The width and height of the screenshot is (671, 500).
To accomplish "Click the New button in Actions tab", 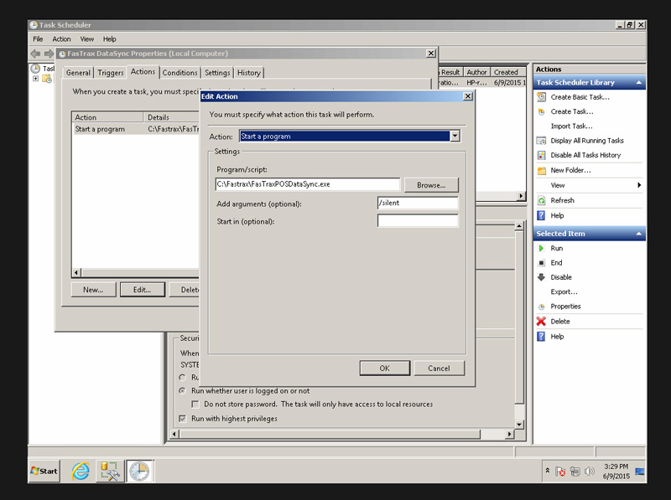I will coord(93,290).
